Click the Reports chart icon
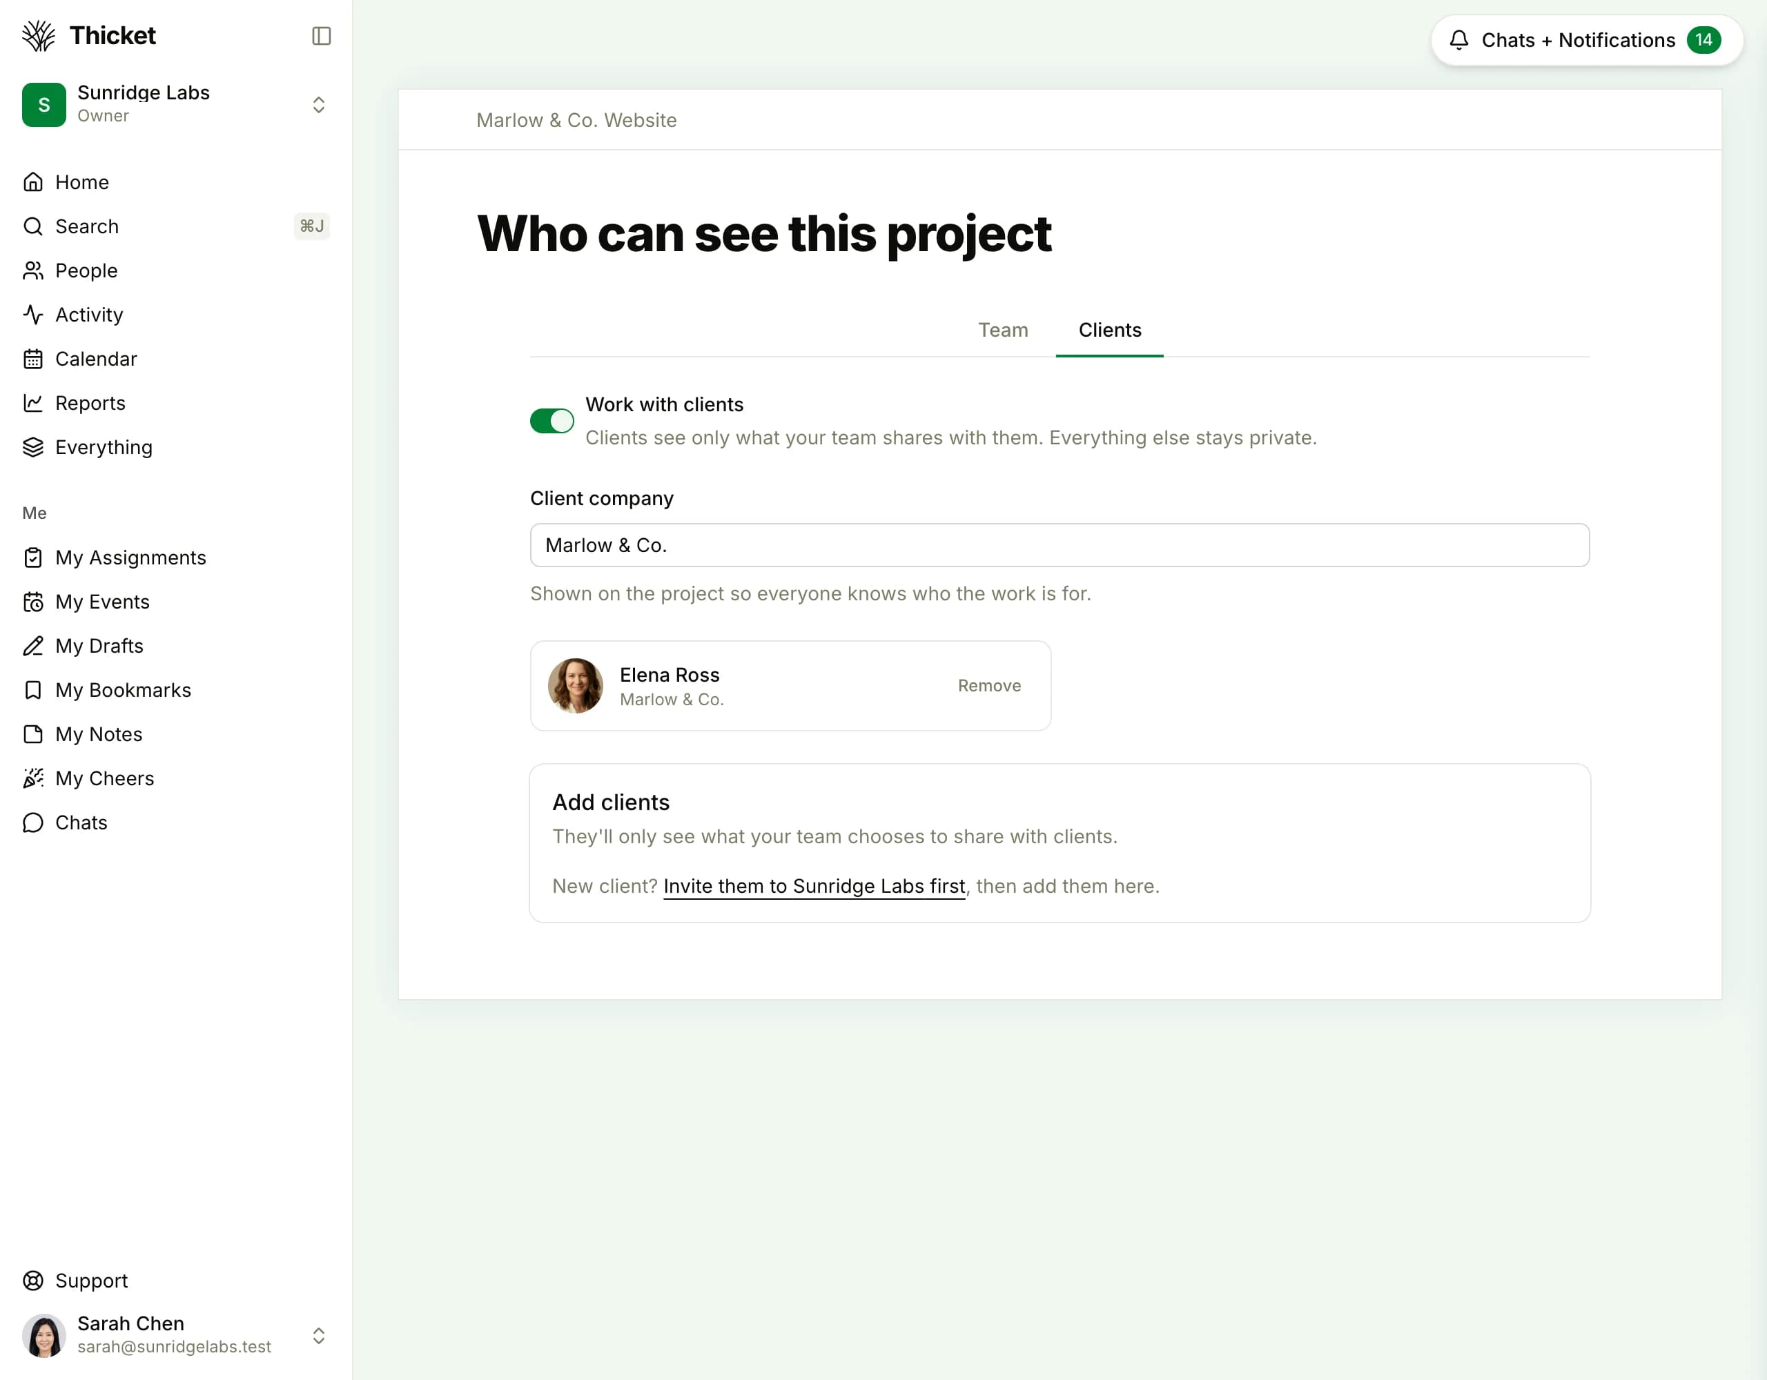Screen dimensions: 1767x1380 (33, 403)
